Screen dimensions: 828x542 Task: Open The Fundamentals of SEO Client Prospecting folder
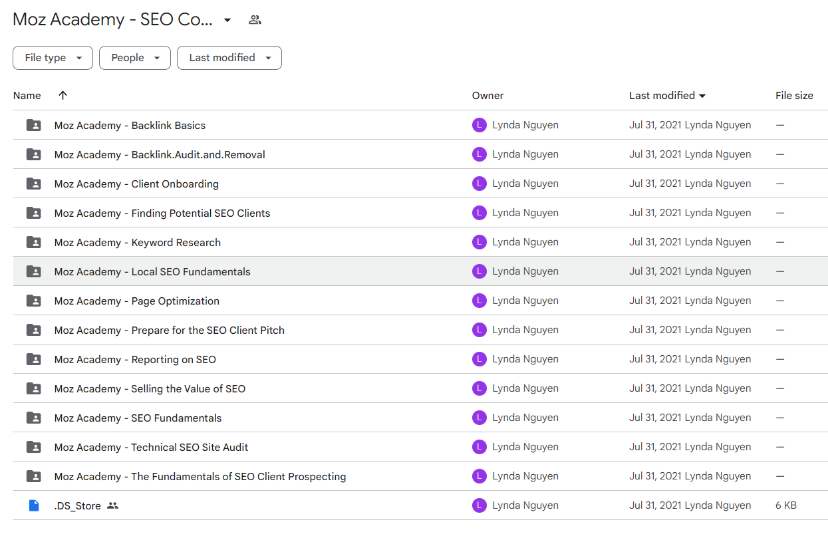[200, 476]
